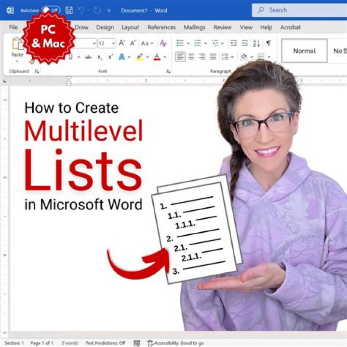
Task: Click Decrease Indent icon
Action: 234,43
